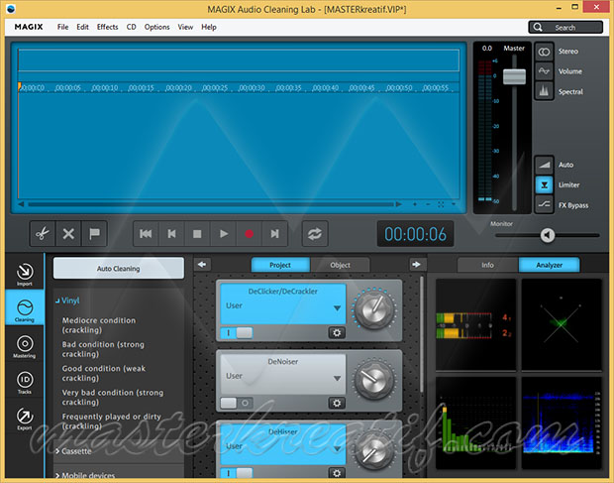Enable Auto volume adjustment

point(544,165)
